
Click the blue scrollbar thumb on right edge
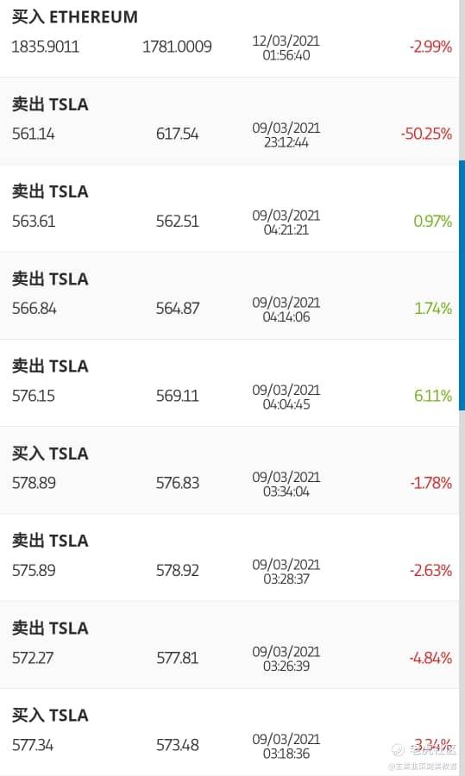coord(462,285)
